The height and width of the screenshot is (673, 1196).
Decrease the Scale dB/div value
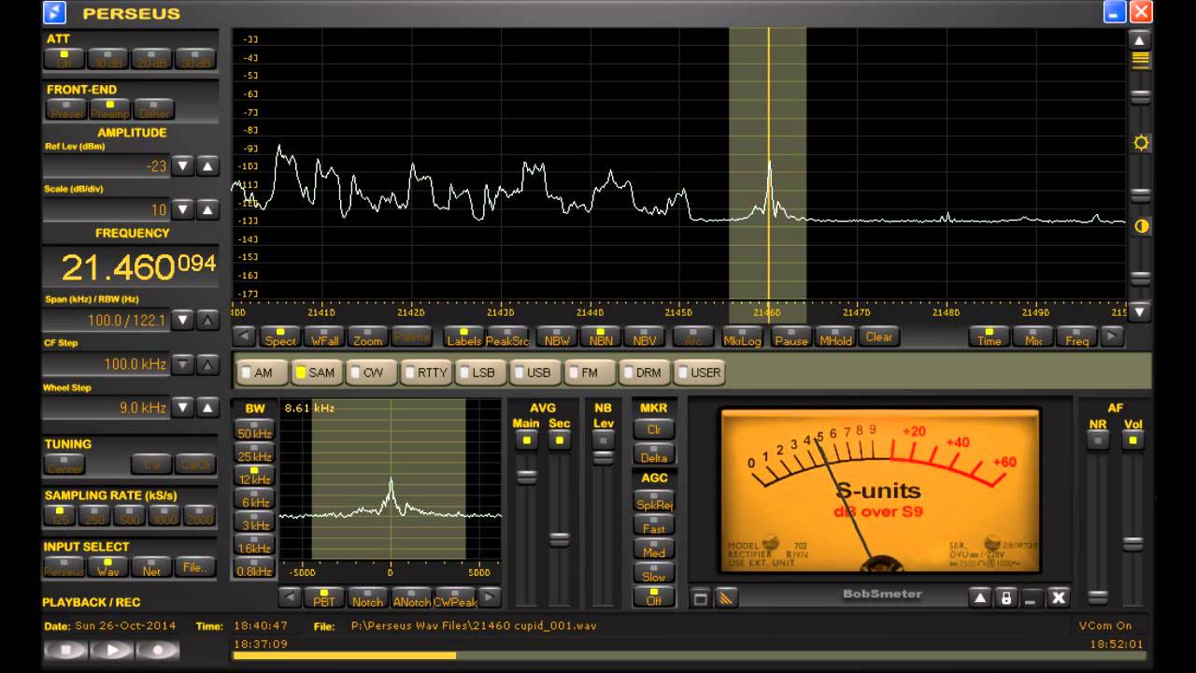[184, 209]
